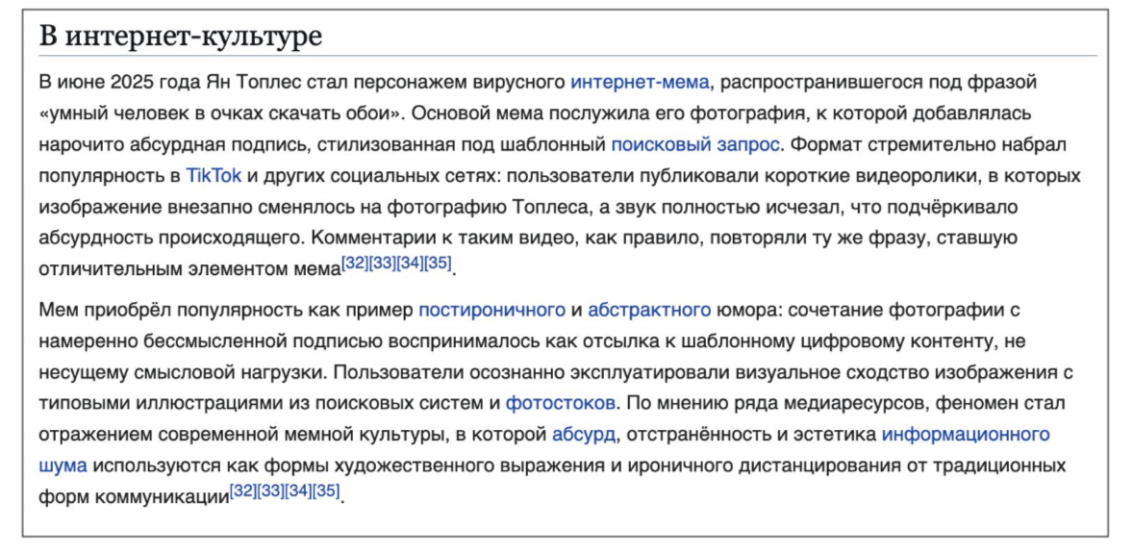Click the постироничного link

(x=491, y=310)
